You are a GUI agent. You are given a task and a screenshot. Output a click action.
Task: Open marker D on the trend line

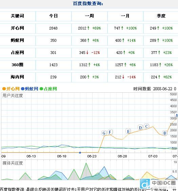coord(140,128)
